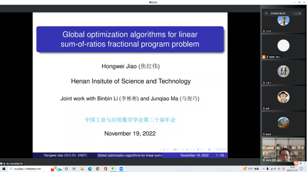The height and width of the screenshot is (172, 307).
Task: Switch to the Tencent Meeting taskbar icon
Action: pos(121,169)
